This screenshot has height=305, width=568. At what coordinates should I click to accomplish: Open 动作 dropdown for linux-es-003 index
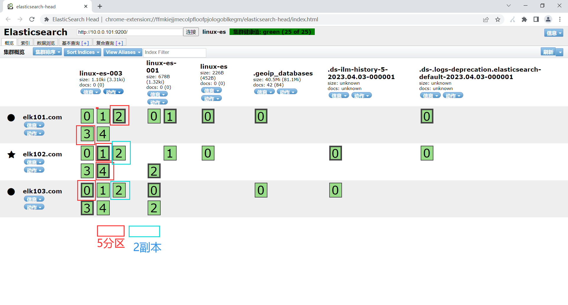pyautogui.click(x=113, y=92)
